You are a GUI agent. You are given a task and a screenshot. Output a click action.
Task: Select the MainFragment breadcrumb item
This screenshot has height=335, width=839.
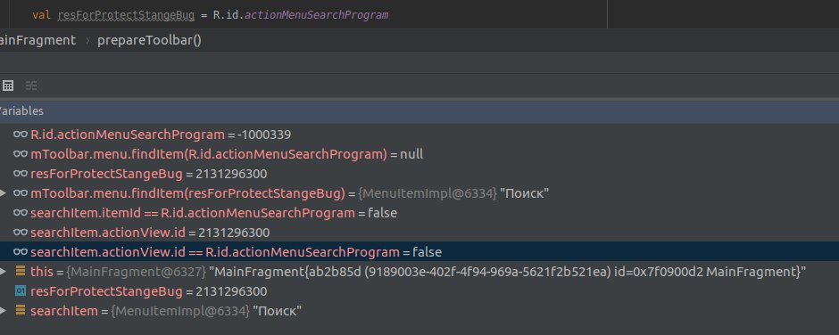pyautogui.click(x=37, y=41)
